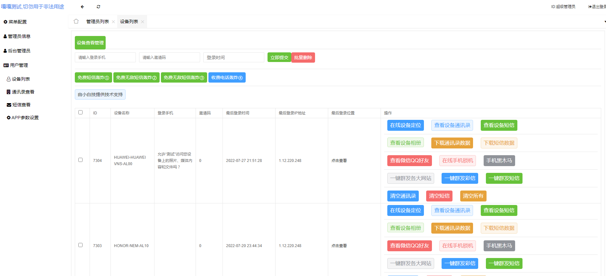Click the back arrow icon in header
Viewport: 606px width, 276px height.
click(82, 7)
